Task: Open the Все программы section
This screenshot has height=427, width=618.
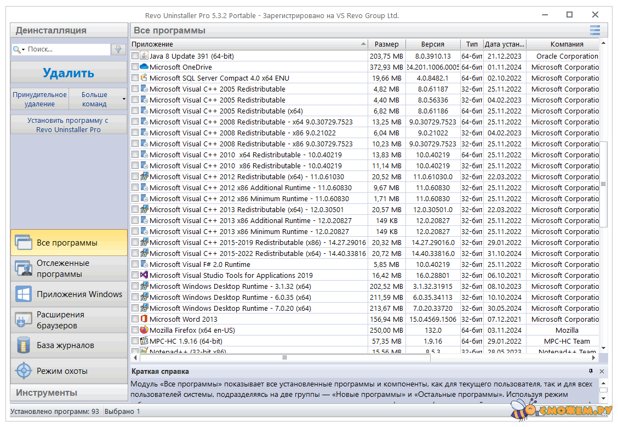Action: pos(69,242)
